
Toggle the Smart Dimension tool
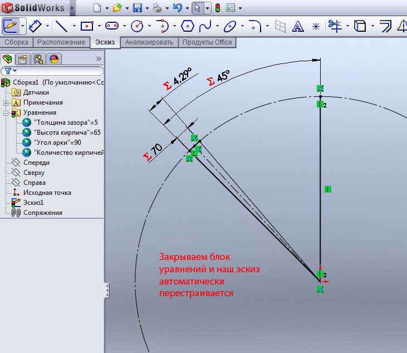pos(36,26)
